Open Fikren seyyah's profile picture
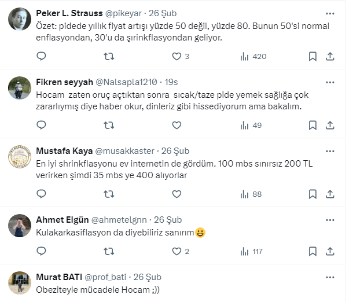Viewport: 349px width, 302px height. click(20, 88)
